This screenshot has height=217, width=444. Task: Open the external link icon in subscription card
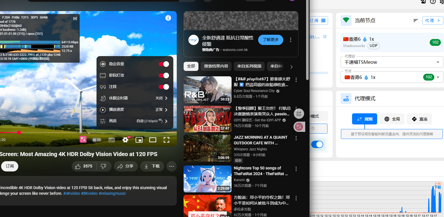(x=325, y=37)
